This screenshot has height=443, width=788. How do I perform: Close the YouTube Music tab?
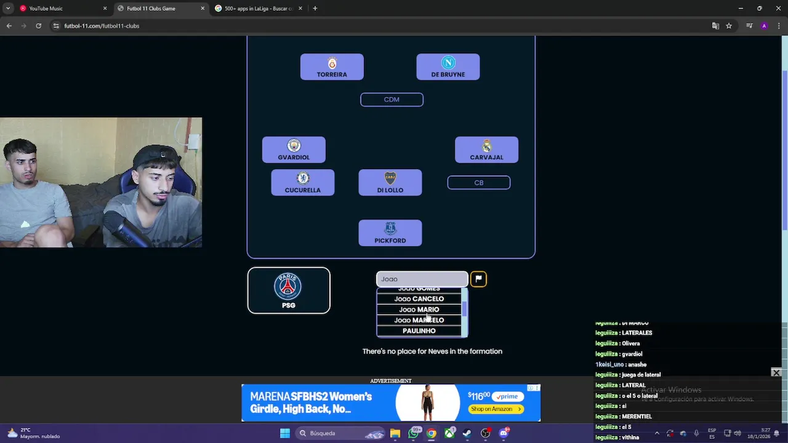[x=105, y=9]
